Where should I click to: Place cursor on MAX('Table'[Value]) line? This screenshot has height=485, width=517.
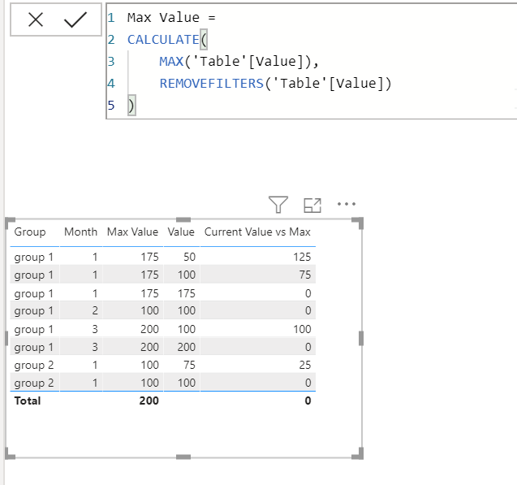tap(239, 62)
